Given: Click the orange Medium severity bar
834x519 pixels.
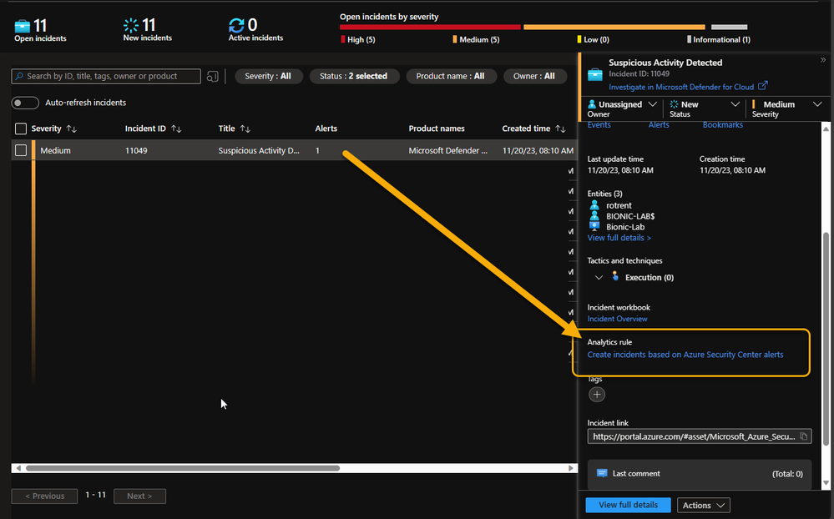Looking at the screenshot, I should 614,28.
